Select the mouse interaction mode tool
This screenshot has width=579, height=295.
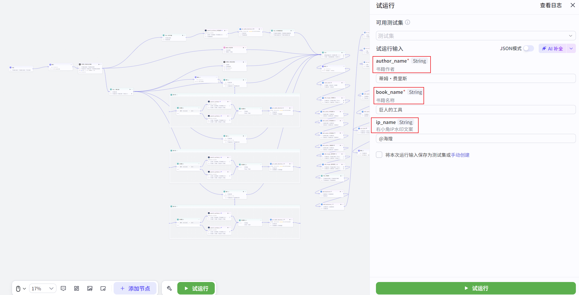[18, 288]
